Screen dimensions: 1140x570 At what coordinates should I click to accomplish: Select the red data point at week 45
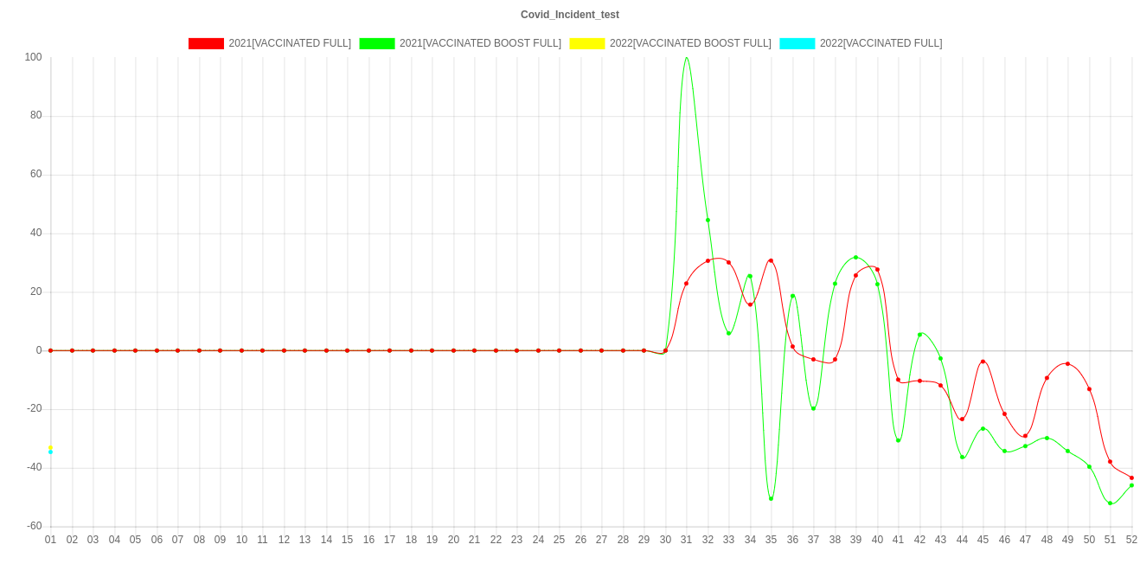pos(983,362)
